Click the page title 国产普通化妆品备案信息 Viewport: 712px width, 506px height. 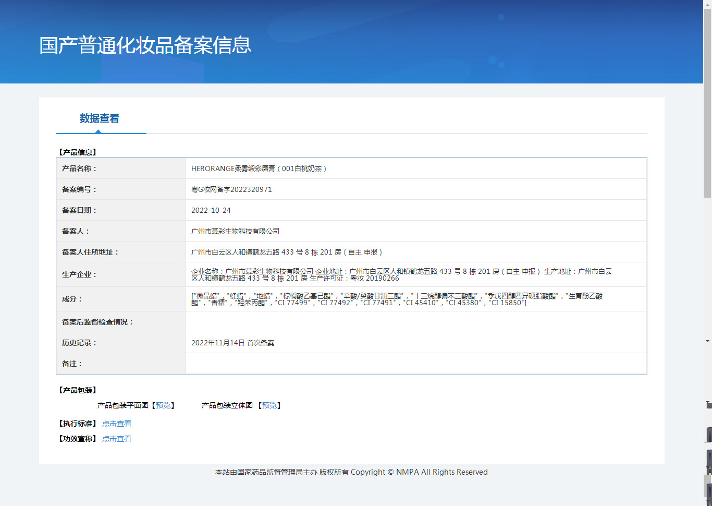click(x=145, y=45)
